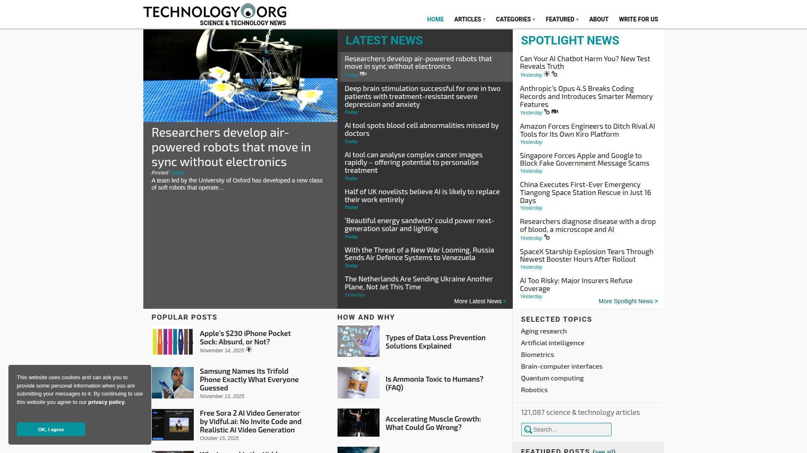807x453 pixels.
Task: Open Samsung trifold phone article thumbnail
Action: tap(173, 383)
